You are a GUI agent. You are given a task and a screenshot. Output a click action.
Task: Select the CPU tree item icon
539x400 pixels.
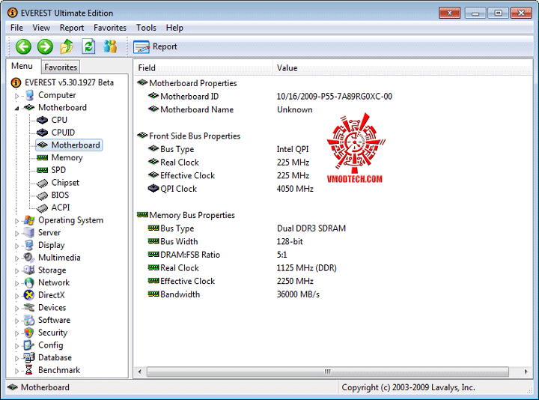point(42,120)
